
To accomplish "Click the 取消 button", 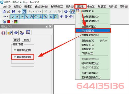I will (26, 40).
